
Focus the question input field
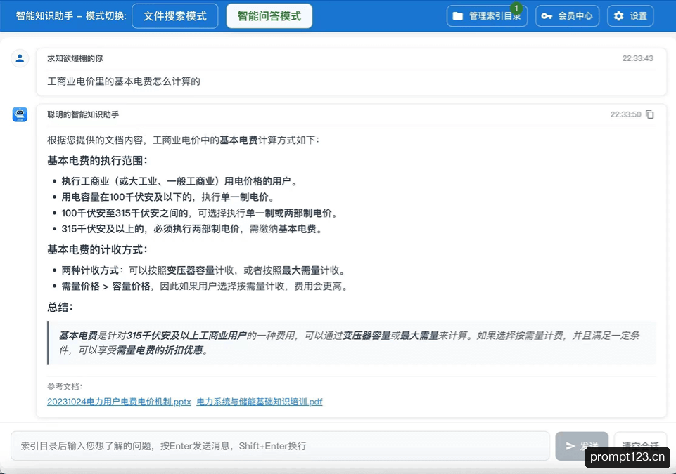point(280,446)
